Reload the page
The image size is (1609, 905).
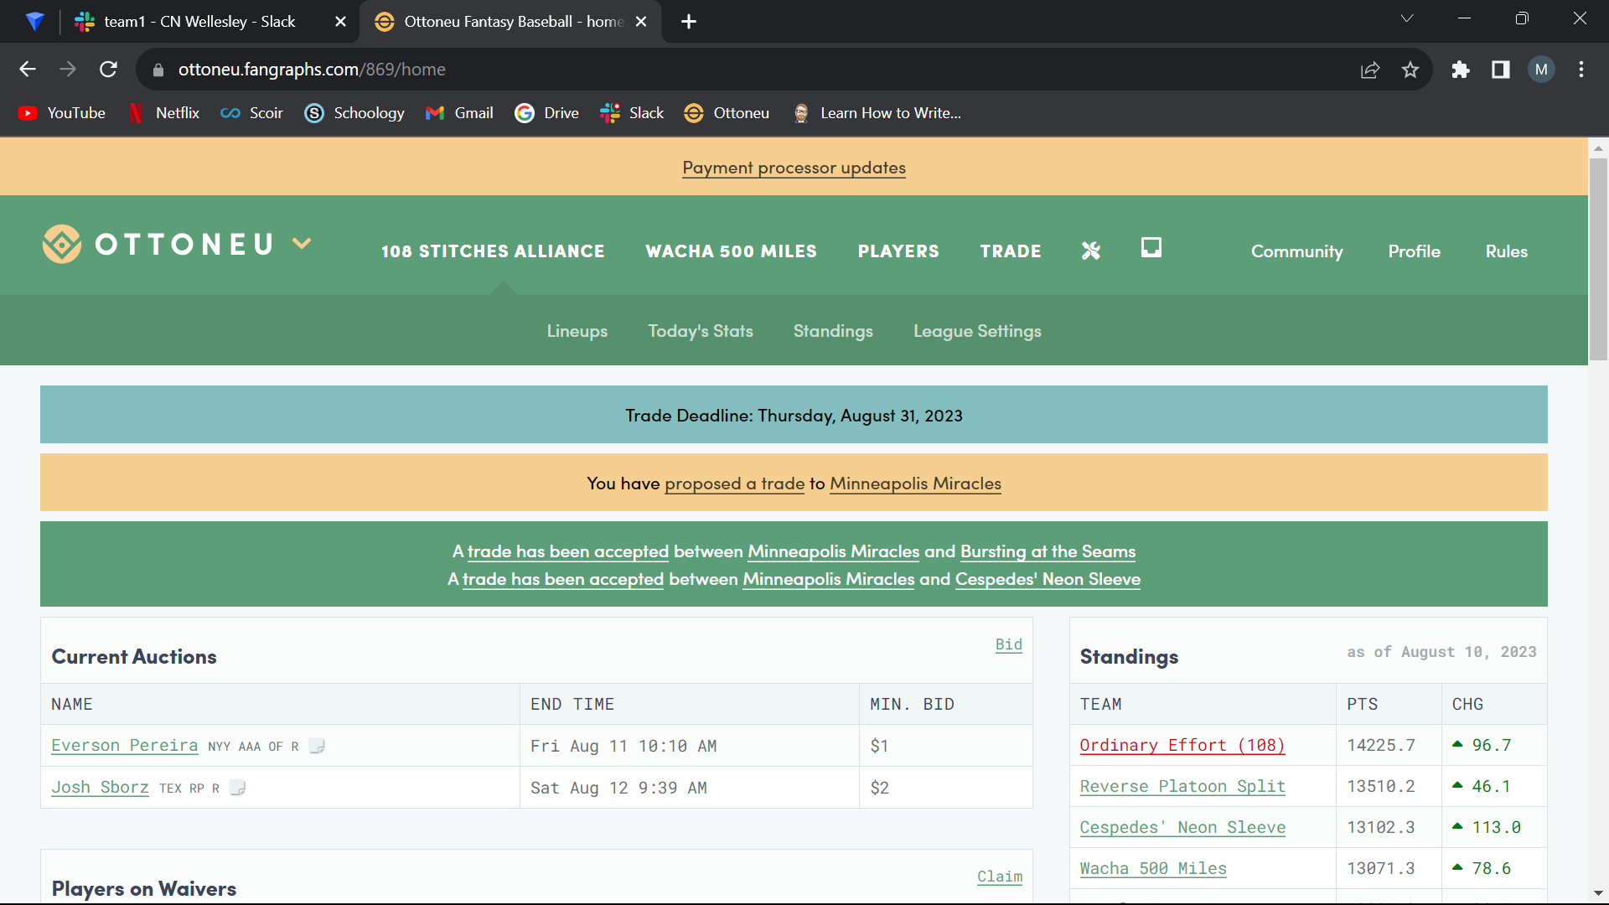(x=108, y=70)
